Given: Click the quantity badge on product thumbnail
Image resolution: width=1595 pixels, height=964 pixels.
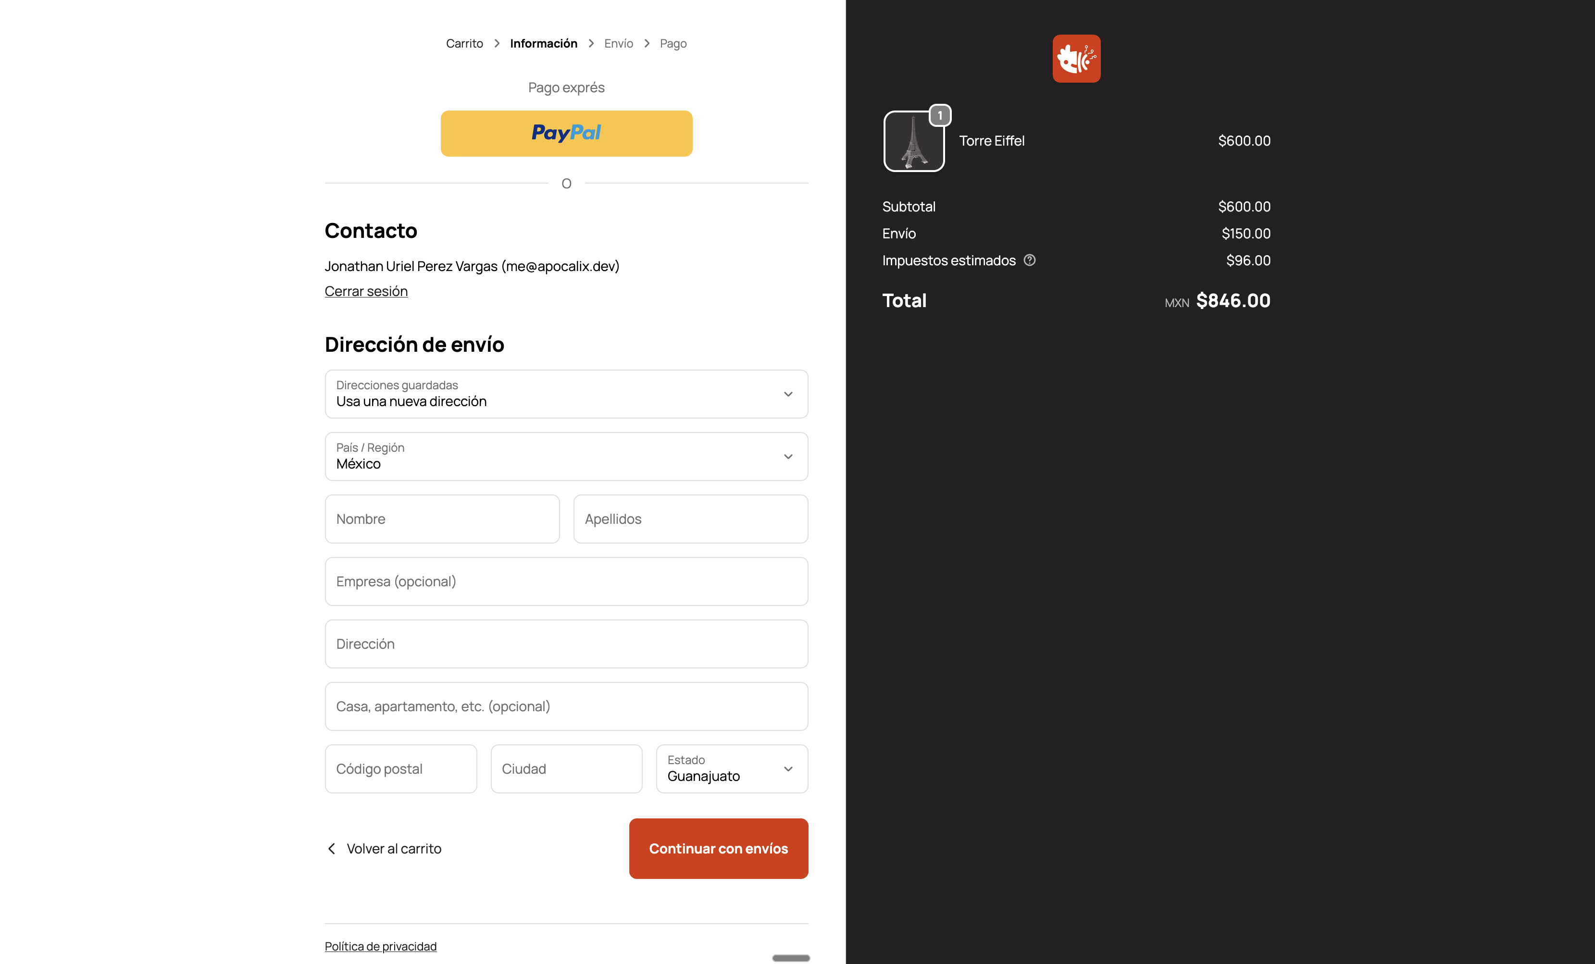Looking at the screenshot, I should 940,114.
